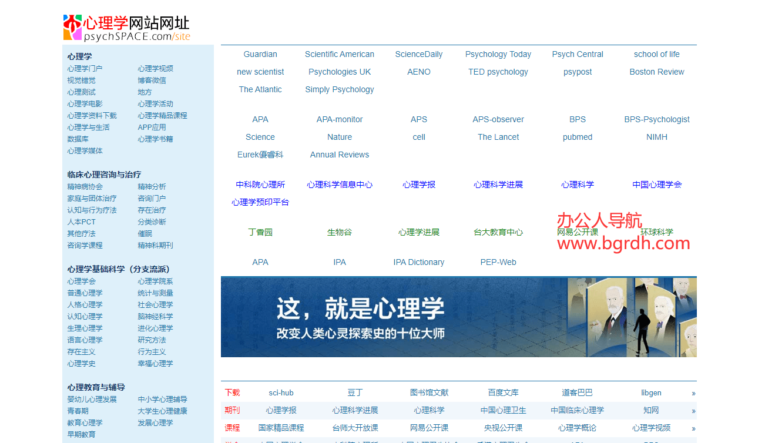The width and height of the screenshot is (775, 443).
Task: Visit 中科院心理所
Action: 260,184
